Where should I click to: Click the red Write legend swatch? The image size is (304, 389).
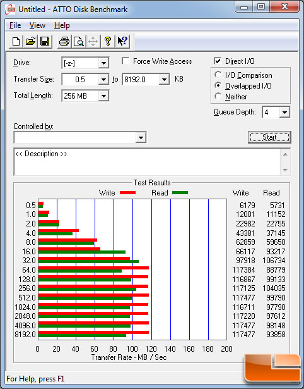(127, 192)
